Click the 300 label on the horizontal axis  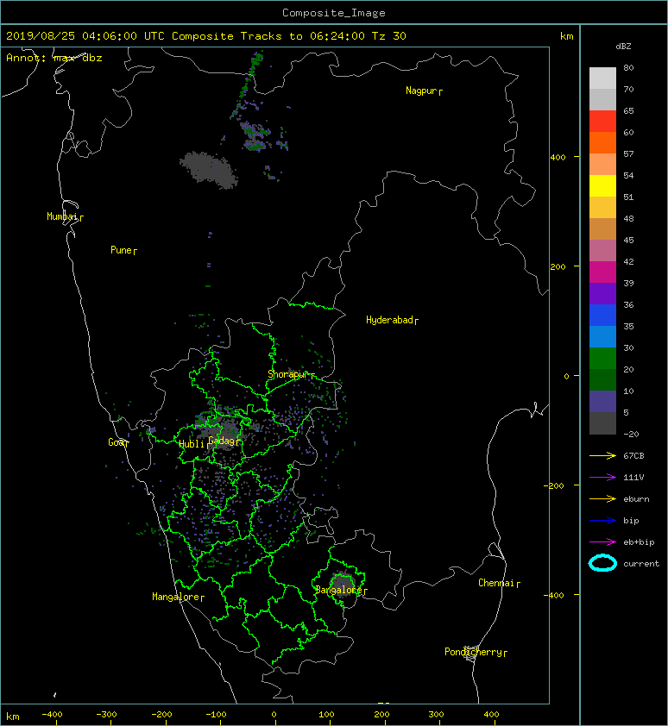tap(436, 715)
